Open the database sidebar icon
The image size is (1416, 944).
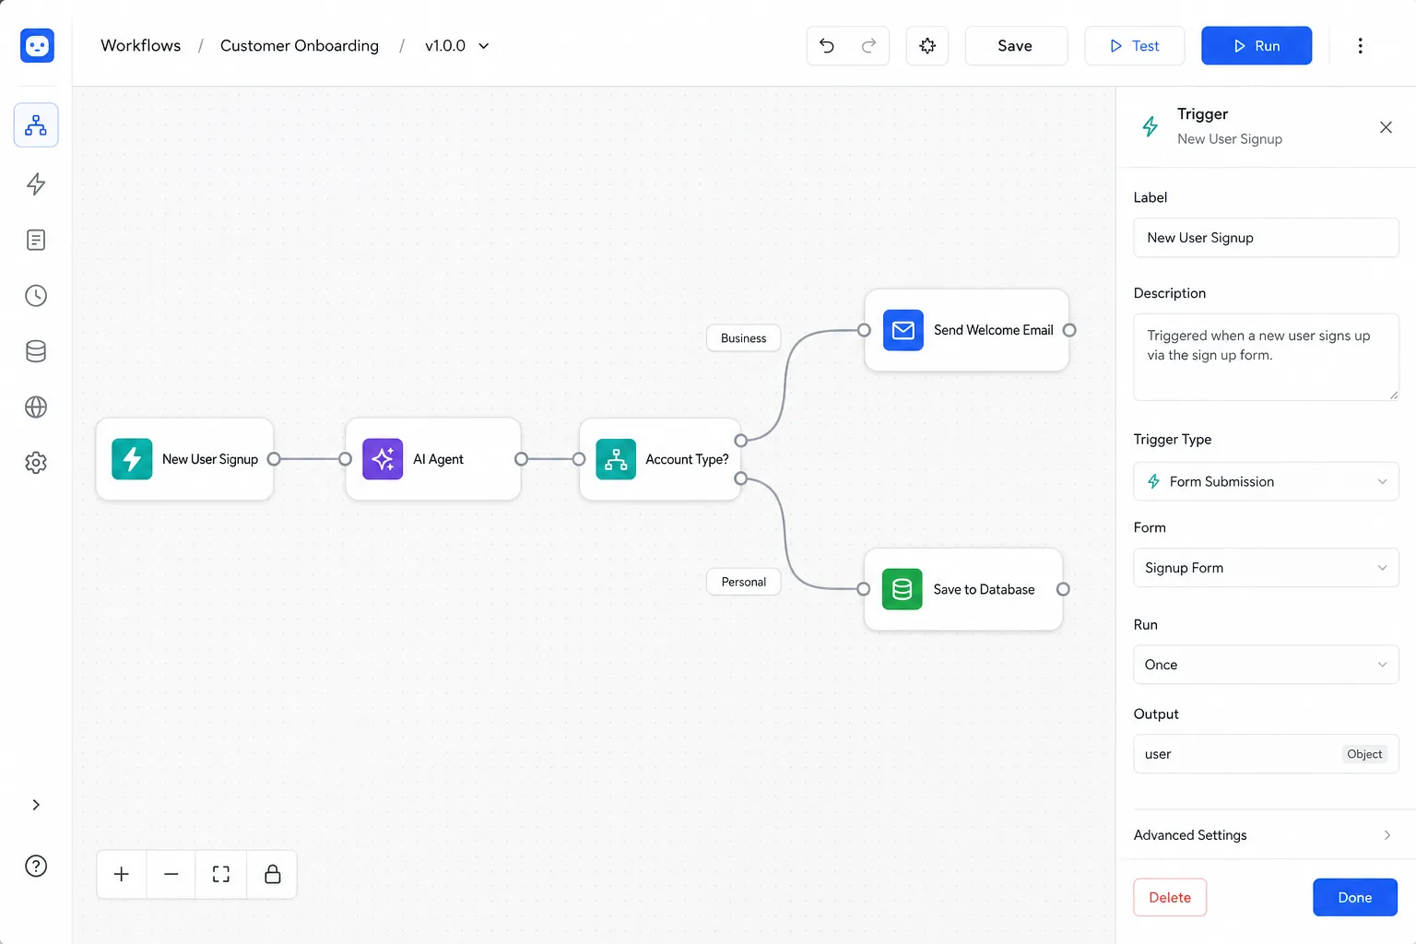click(36, 351)
